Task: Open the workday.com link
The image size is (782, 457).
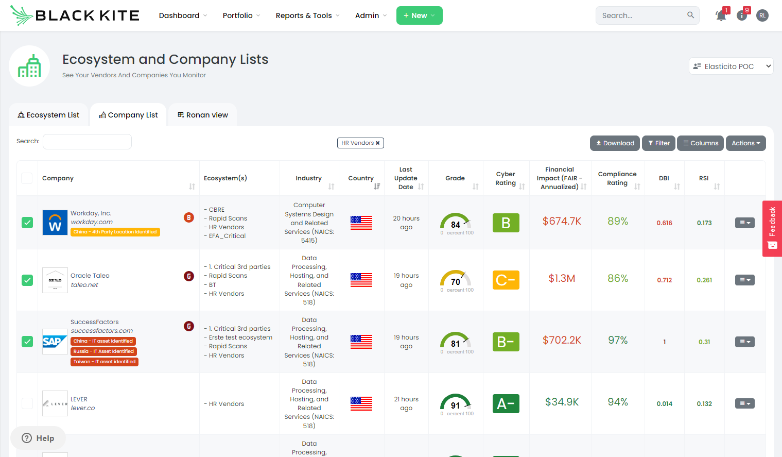Action: [92, 222]
